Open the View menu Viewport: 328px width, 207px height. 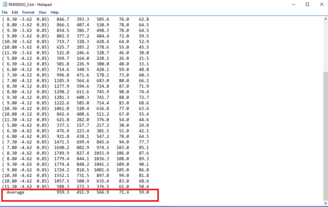coord(42,12)
